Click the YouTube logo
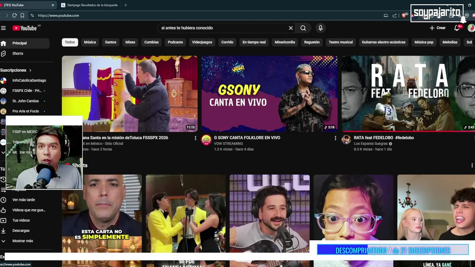 (25, 28)
